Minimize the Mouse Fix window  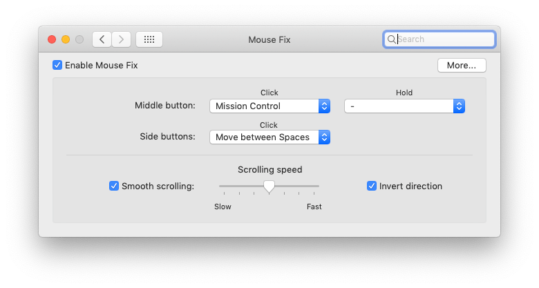(x=66, y=39)
